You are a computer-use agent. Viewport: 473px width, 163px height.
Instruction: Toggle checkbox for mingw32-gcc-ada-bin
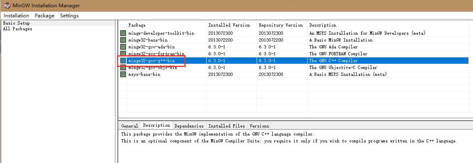tap(123, 47)
